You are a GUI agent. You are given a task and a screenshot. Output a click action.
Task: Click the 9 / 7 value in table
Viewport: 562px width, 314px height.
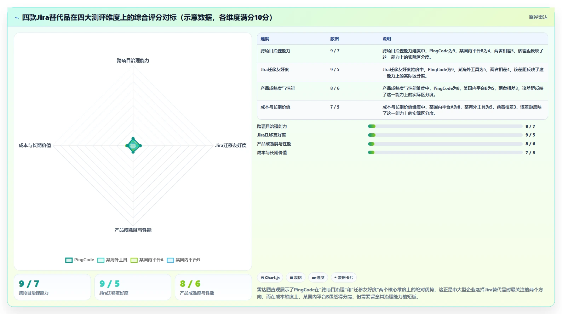tap(335, 51)
